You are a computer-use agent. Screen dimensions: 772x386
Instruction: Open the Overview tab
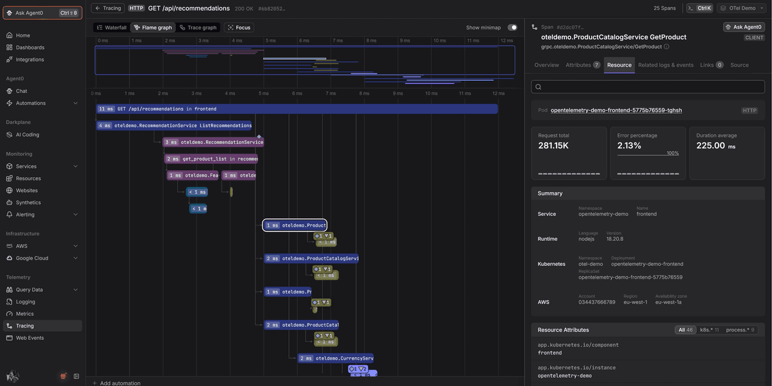[x=547, y=65]
